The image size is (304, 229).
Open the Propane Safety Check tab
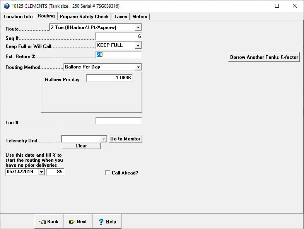(84, 17)
